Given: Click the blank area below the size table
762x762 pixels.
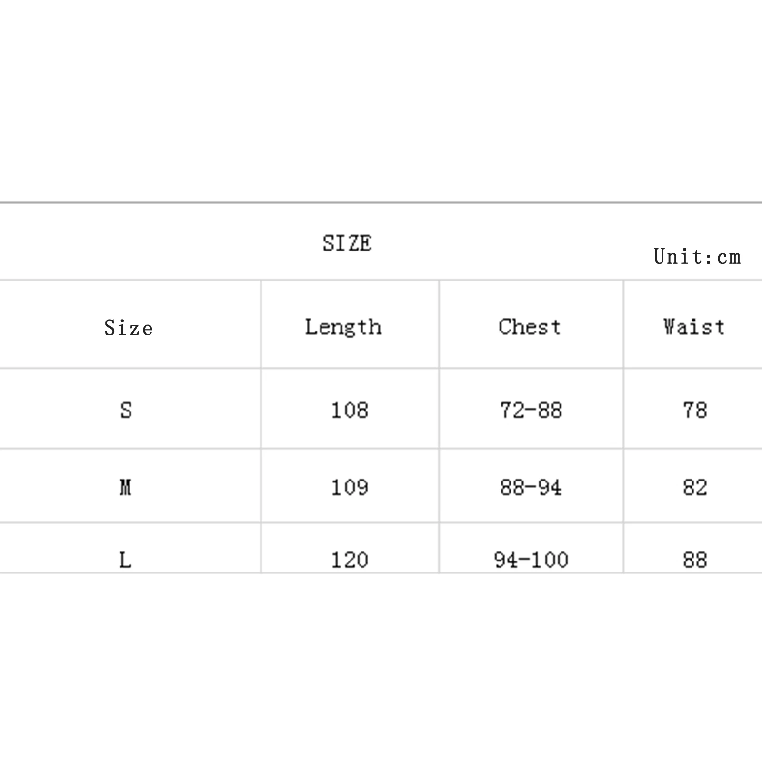Looking at the screenshot, I should point(381,667).
